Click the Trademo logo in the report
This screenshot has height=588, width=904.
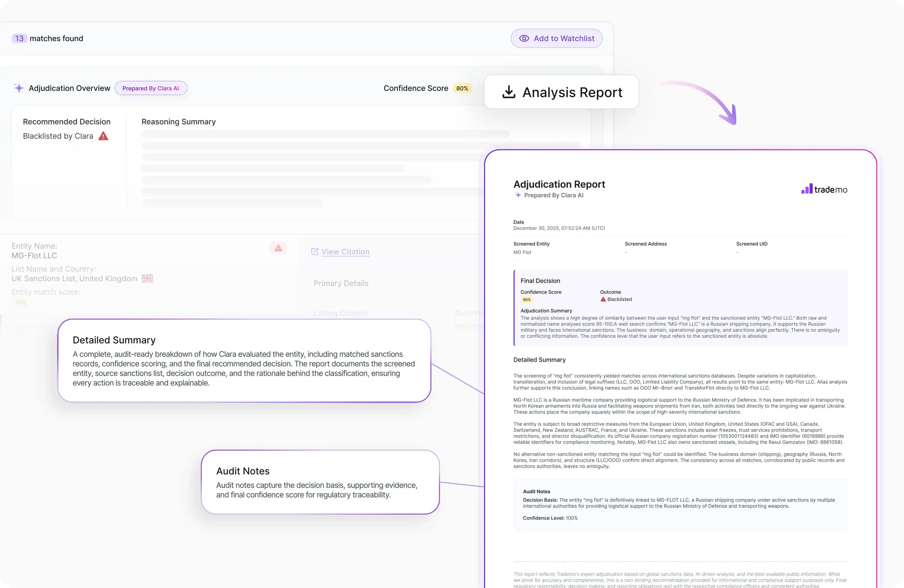(x=824, y=189)
